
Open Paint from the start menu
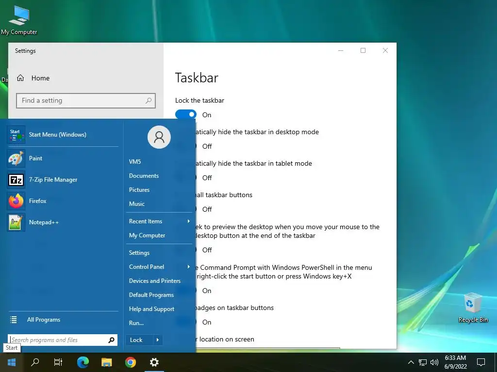(x=63, y=158)
